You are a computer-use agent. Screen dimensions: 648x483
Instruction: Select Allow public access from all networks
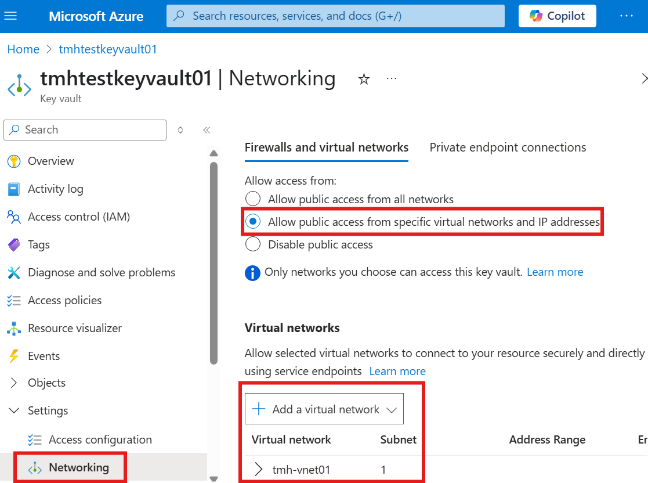253,199
